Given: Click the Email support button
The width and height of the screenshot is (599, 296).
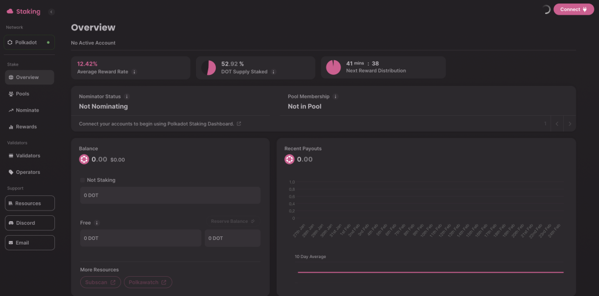Looking at the screenshot, I should point(30,243).
